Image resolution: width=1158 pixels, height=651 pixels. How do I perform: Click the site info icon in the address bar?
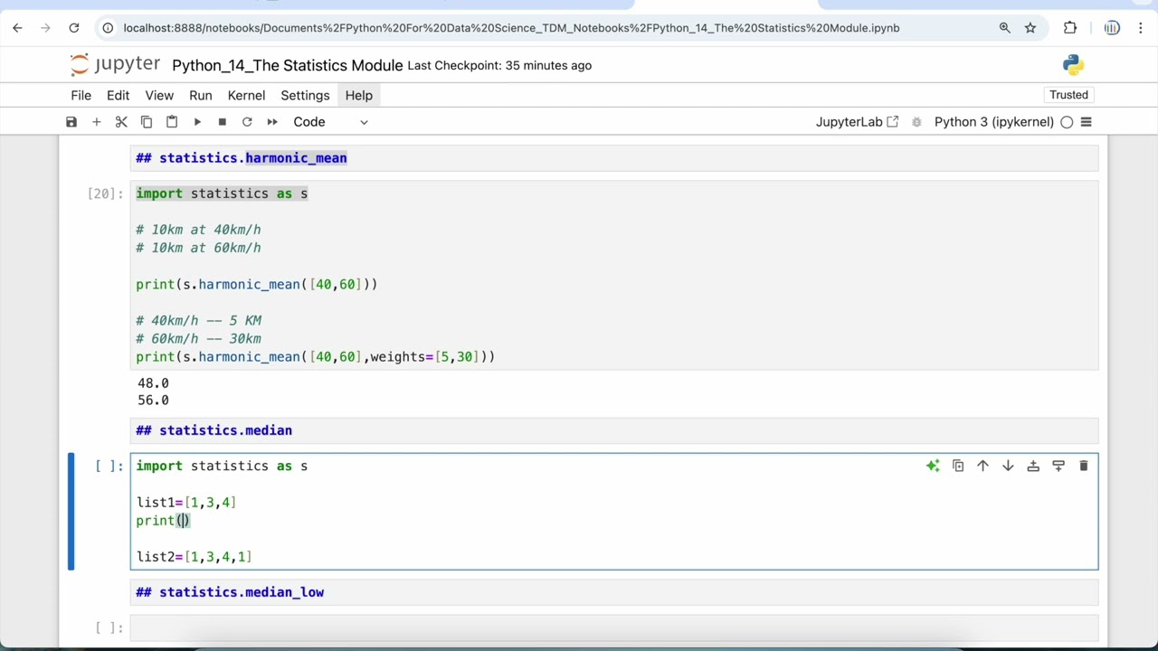tap(108, 28)
